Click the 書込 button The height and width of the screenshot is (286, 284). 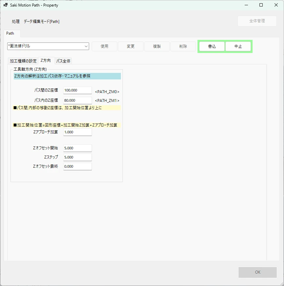coord(212,46)
